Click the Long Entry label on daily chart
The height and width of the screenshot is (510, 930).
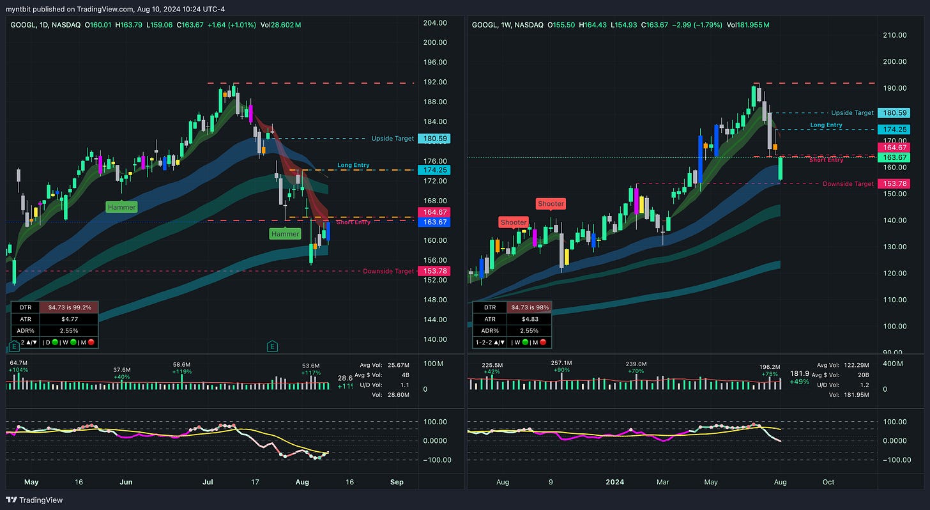coord(353,166)
